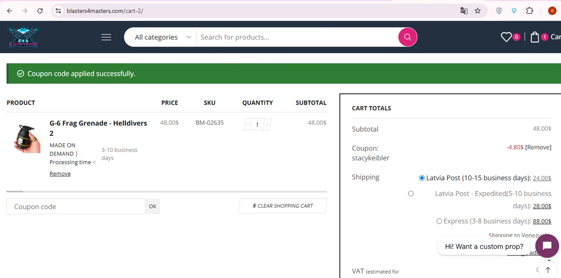This screenshot has height=278, width=561.
Task: Bookmark this page with the star
Action: click(478, 11)
